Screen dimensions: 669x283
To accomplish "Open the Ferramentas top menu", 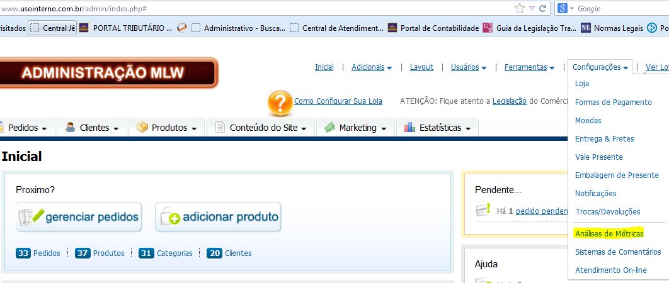I will click(x=529, y=67).
